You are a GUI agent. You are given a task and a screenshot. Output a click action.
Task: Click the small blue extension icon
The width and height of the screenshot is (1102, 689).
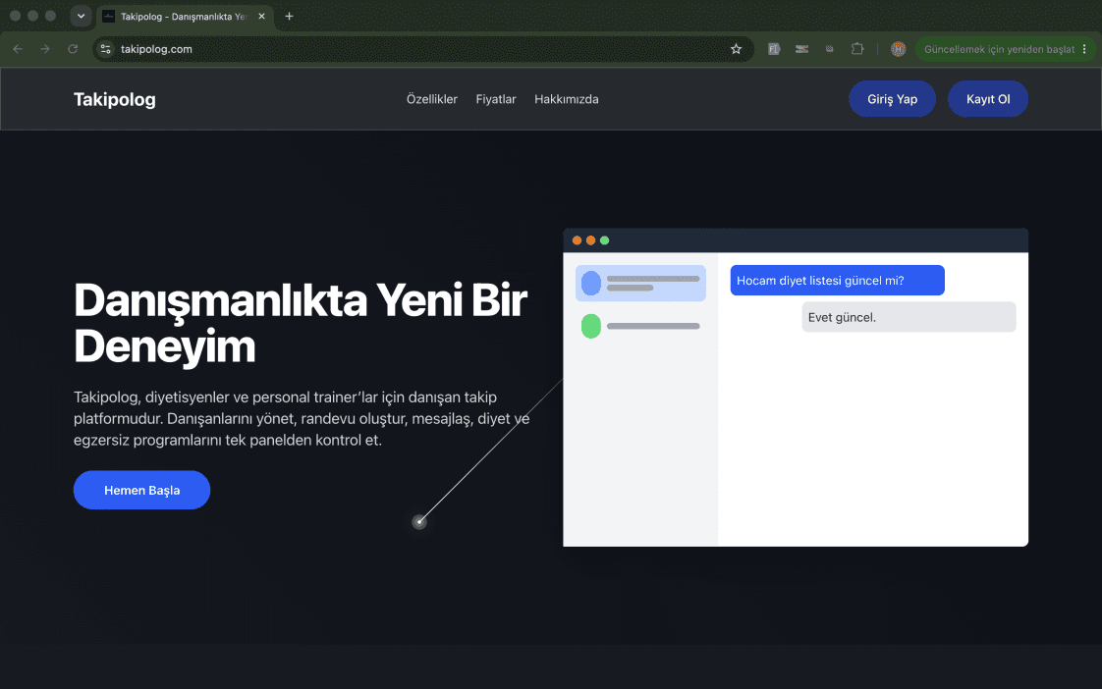point(829,49)
